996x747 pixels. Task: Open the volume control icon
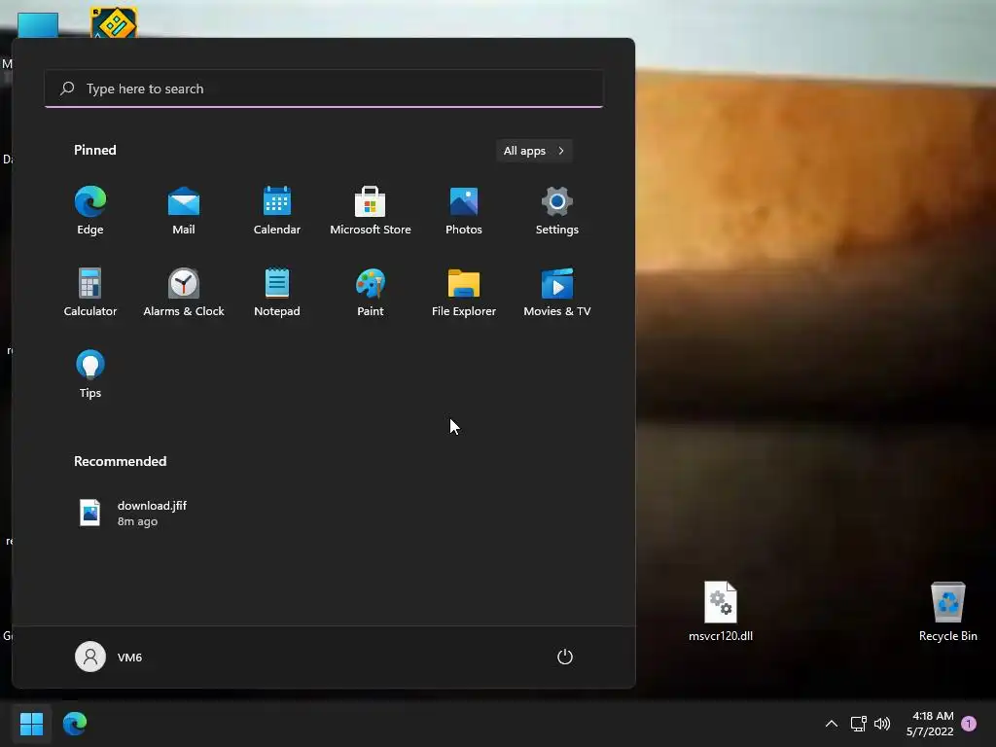pos(882,724)
